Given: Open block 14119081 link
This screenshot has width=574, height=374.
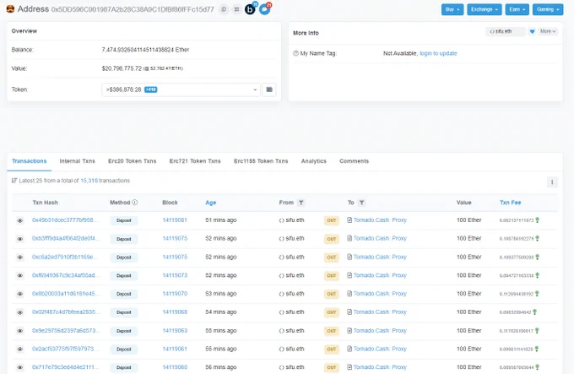Looking at the screenshot, I should pyautogui.click(x=175, y=220).
